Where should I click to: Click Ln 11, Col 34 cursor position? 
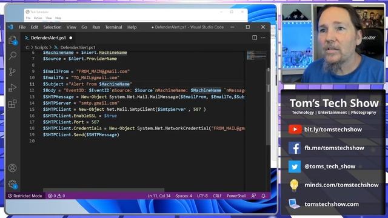159,196
